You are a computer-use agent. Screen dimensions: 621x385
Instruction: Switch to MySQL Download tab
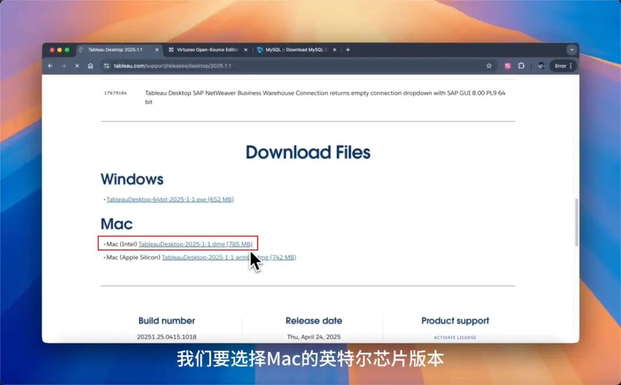click(296, 50)
